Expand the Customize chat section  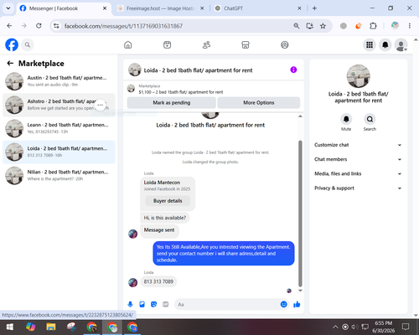(358, 145)
